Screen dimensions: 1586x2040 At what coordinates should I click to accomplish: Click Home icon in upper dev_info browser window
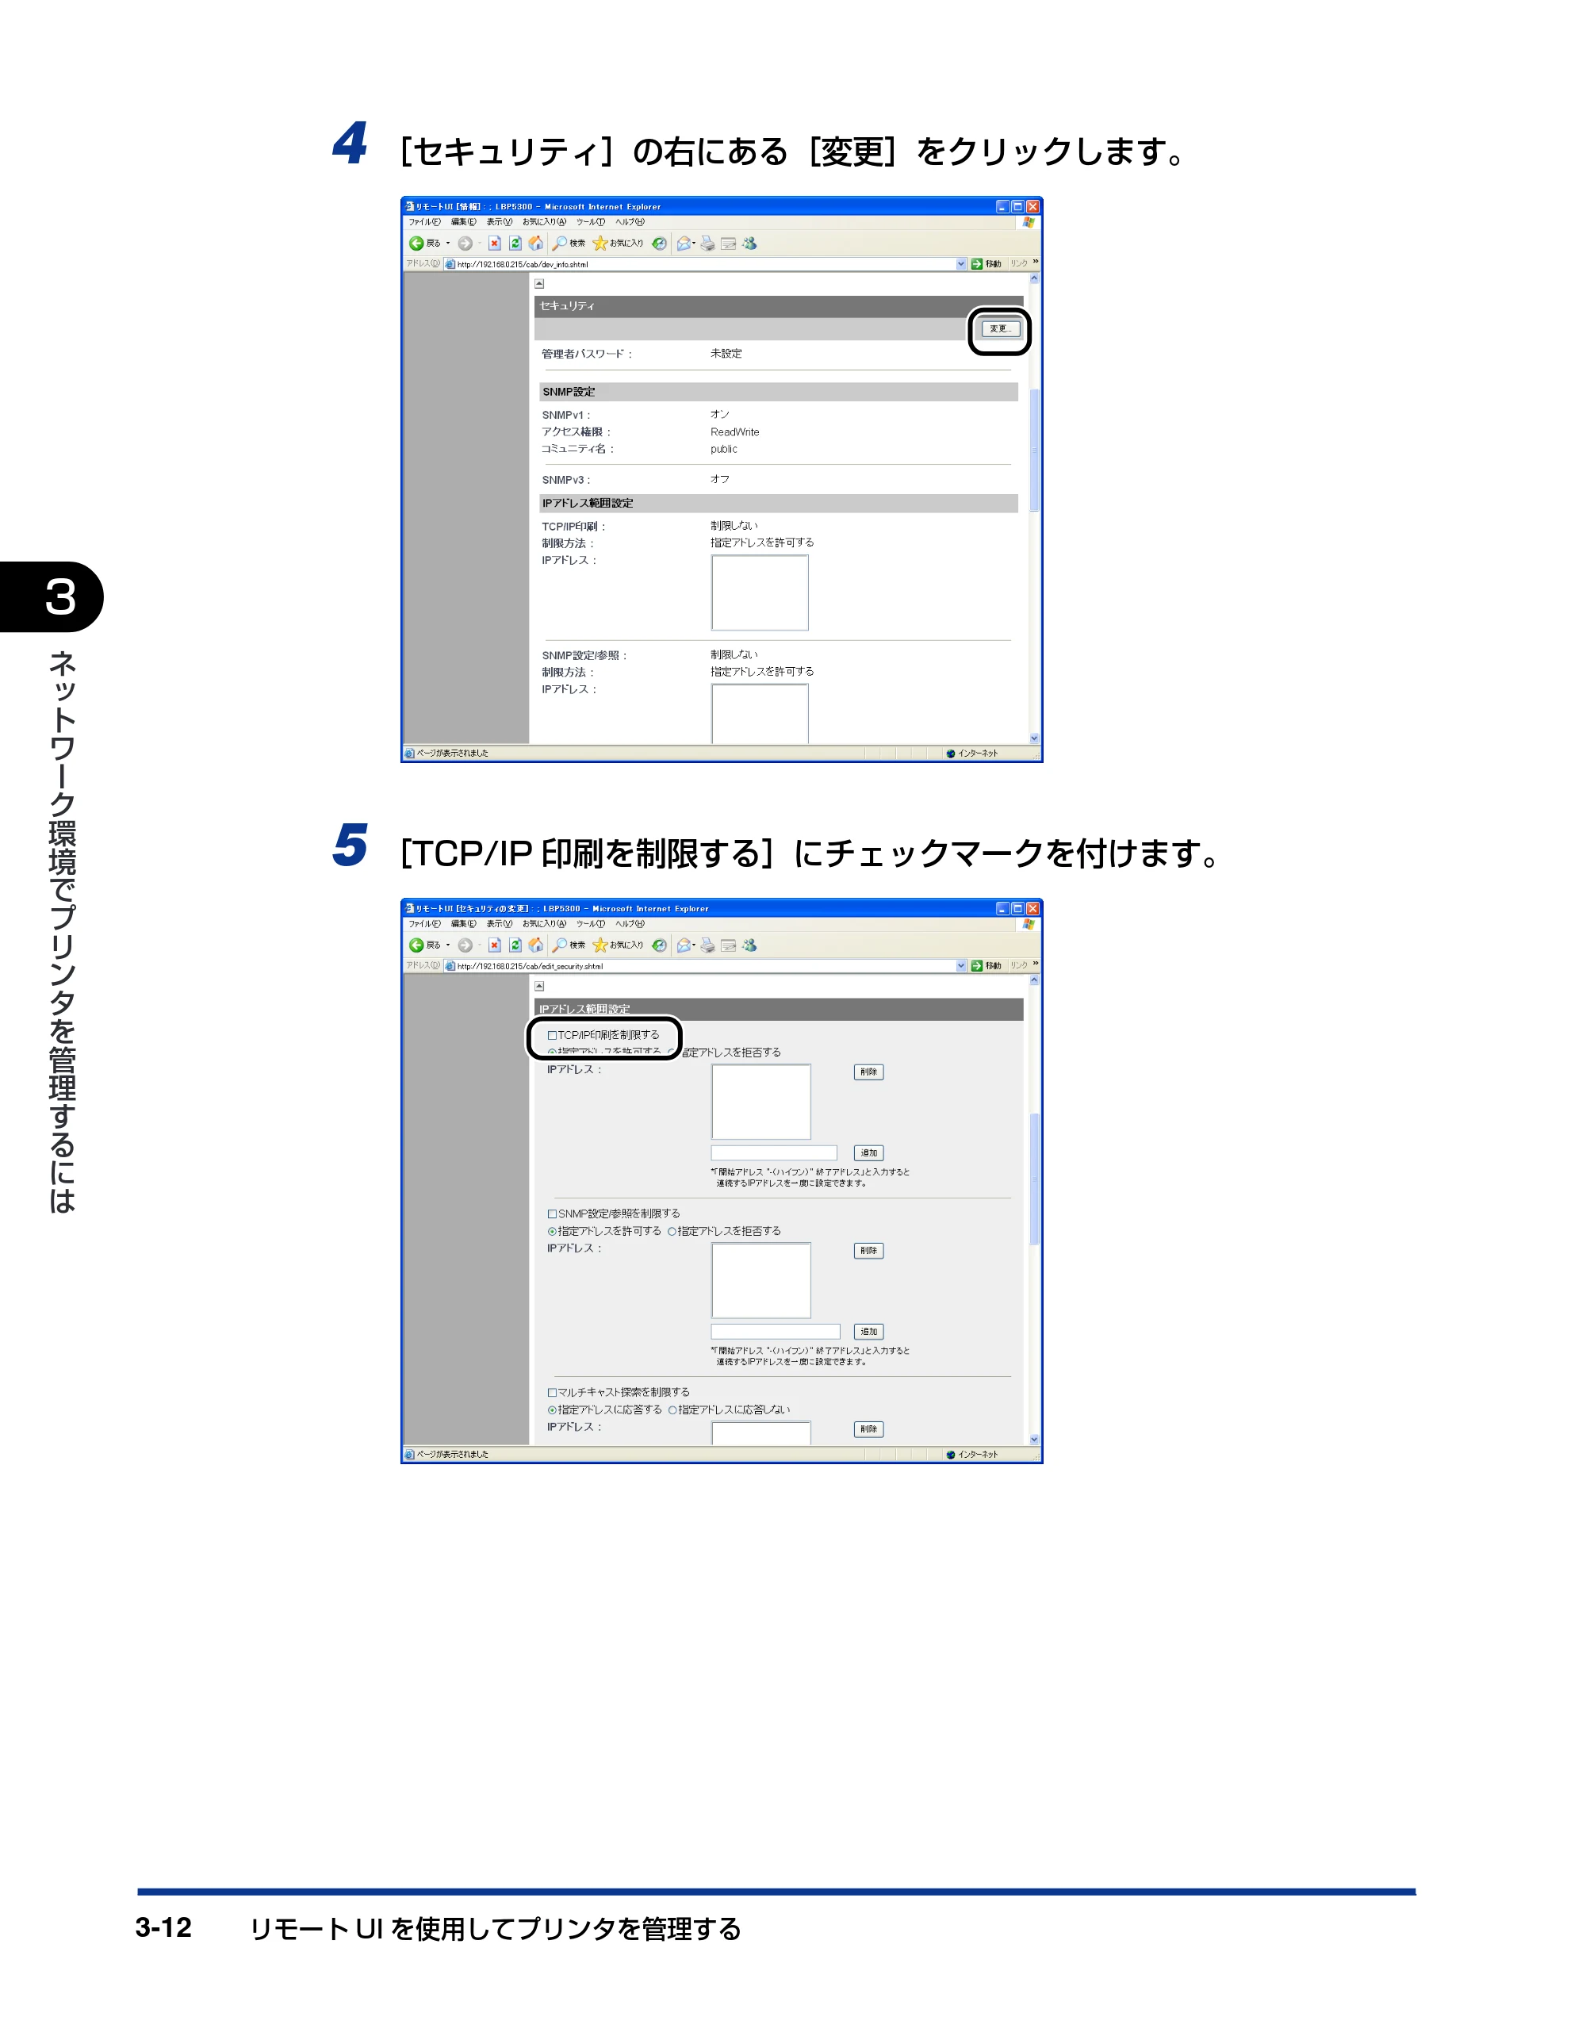(536, 243)
